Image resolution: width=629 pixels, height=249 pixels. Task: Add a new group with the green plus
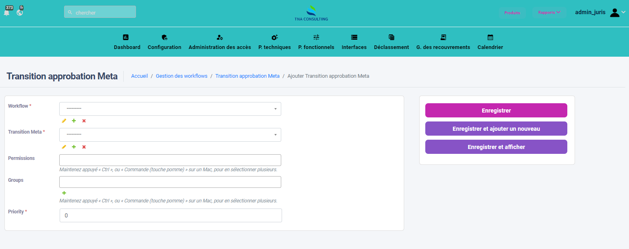click(x=64, y=193)
